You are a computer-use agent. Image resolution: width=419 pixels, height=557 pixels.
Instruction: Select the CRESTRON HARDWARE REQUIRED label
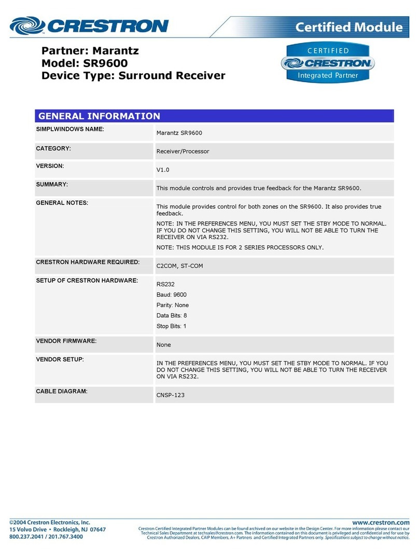(88, 262)
